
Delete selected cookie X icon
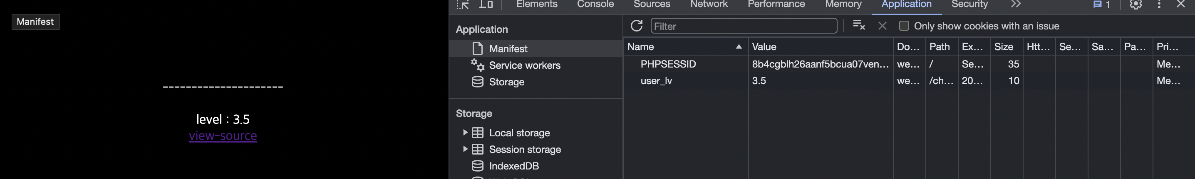point(883,26)
